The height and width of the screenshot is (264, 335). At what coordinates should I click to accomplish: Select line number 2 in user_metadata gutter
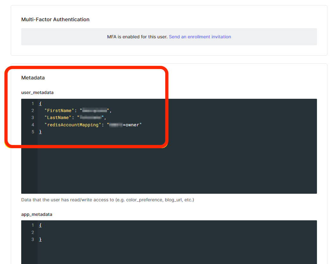coord(33,110)
